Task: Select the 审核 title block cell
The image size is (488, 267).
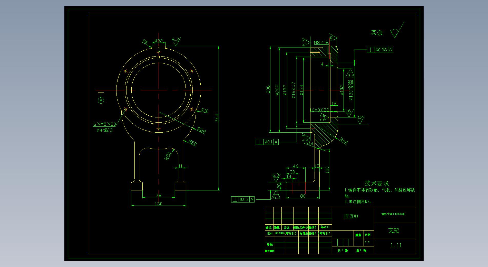Action: (270, 245)
